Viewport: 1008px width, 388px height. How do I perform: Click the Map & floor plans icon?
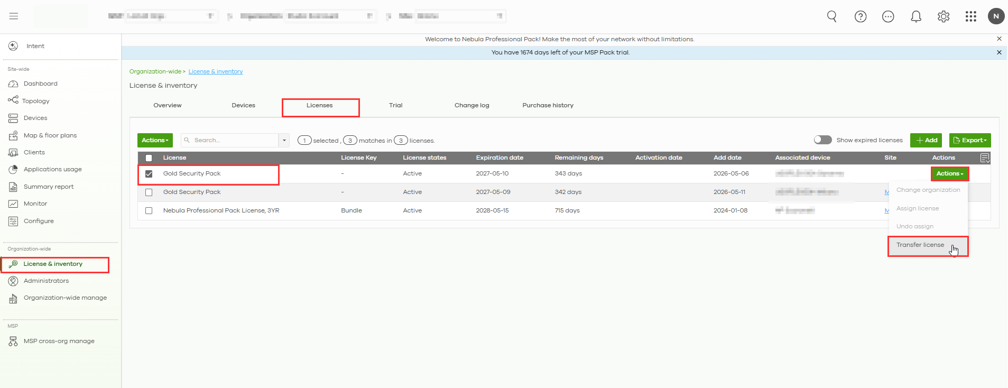(x=13, y=135)
